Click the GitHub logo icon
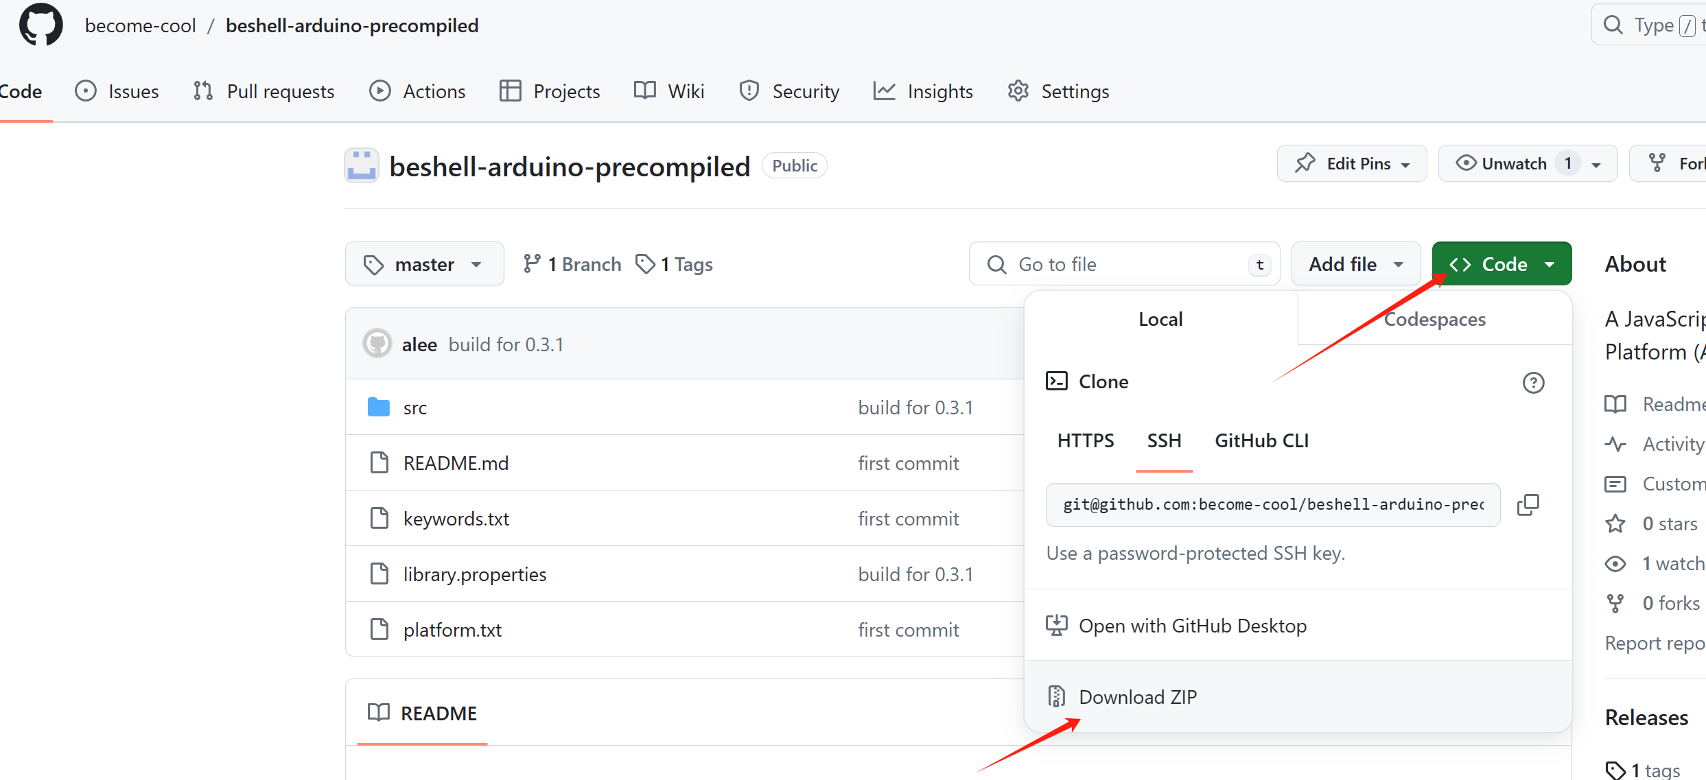Image resolution: width=1706 pixels, height=780 pixels. coord(41,25)
